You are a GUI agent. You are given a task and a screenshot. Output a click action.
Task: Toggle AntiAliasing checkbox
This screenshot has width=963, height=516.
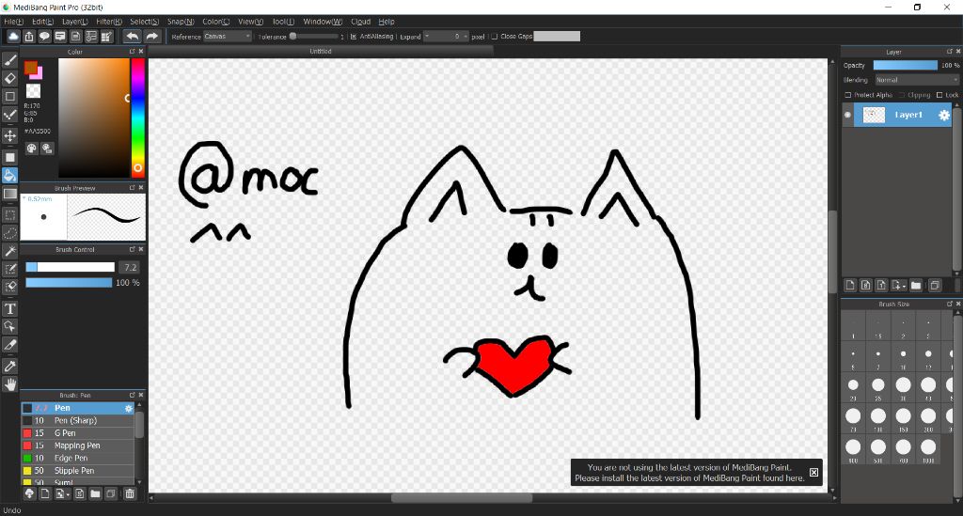pos(354,37)
